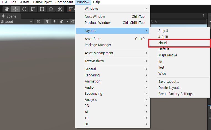Select the Hand tool in toolbar
Image resolution: width=211 pixels, height=130 pixels.
pyautogui.click(x=6, y=9)
